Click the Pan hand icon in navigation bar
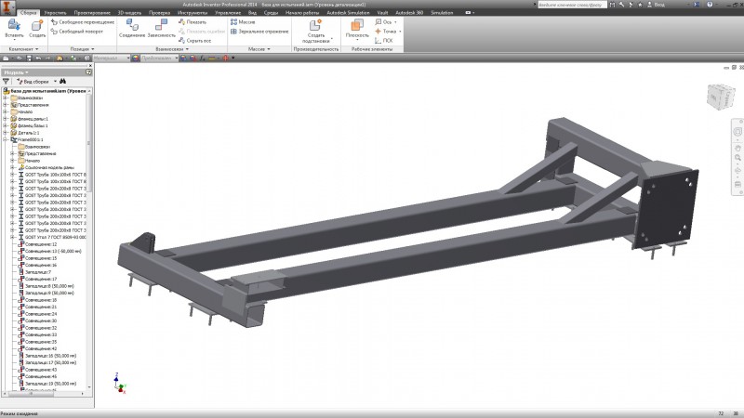This screenshot has height=418, width=744. pos(737,148)
